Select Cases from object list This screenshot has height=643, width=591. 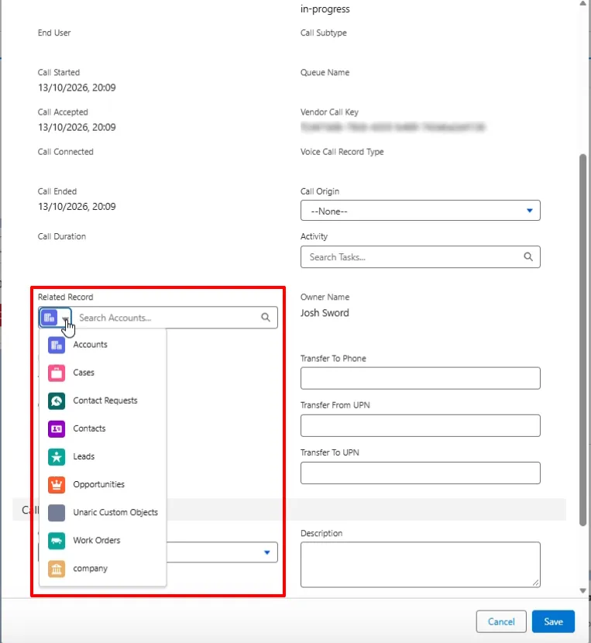pyautogui.click(x=102, y=373)
